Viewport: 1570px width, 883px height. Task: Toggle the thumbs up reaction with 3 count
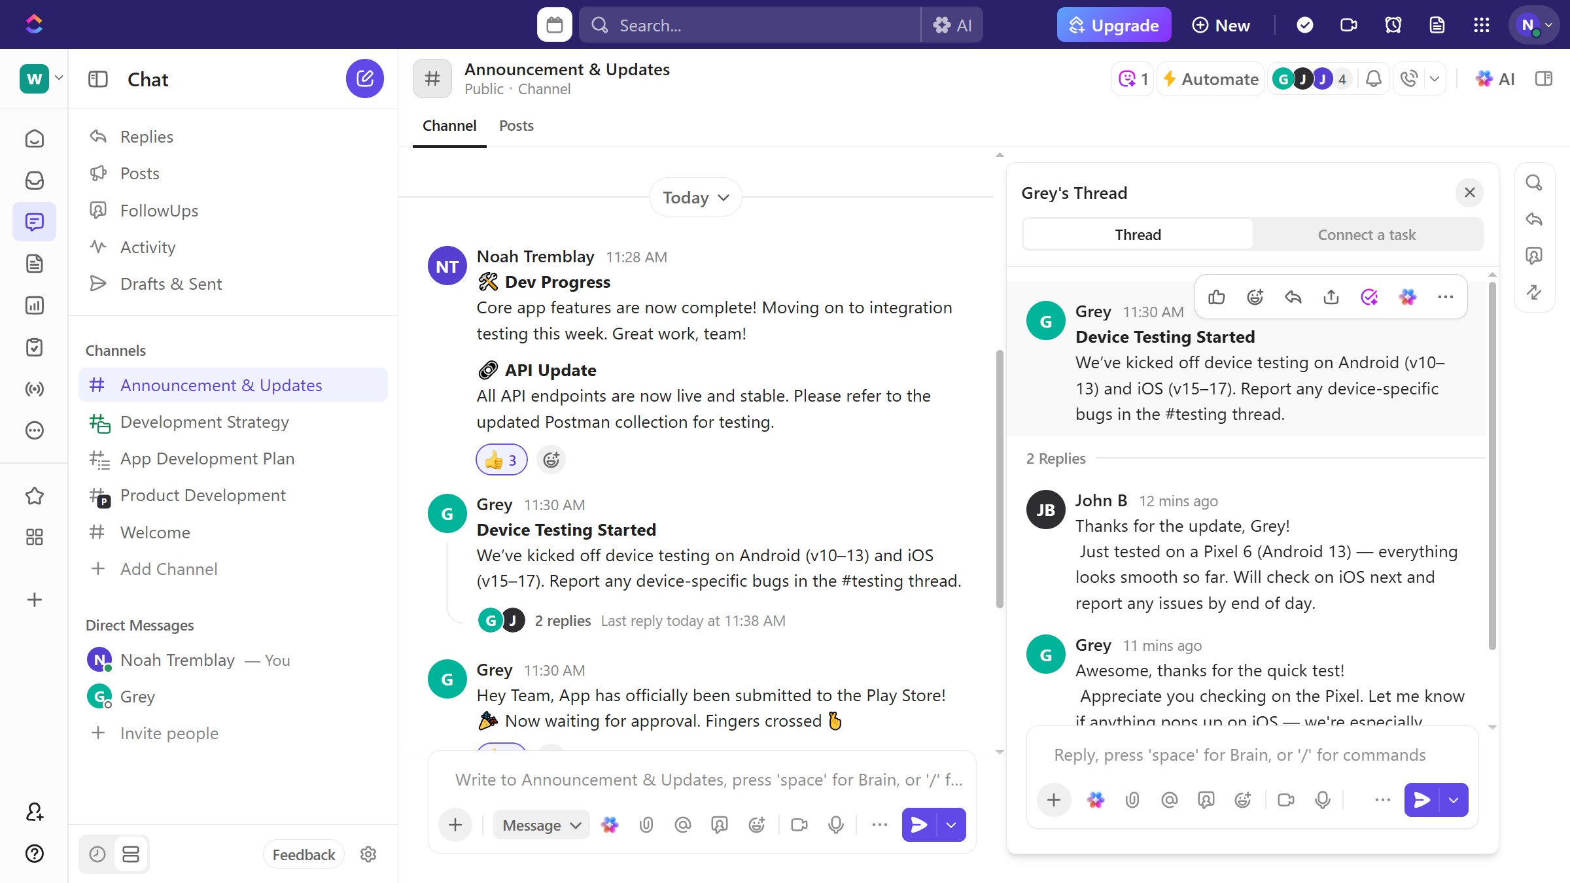tap(501, 460)
